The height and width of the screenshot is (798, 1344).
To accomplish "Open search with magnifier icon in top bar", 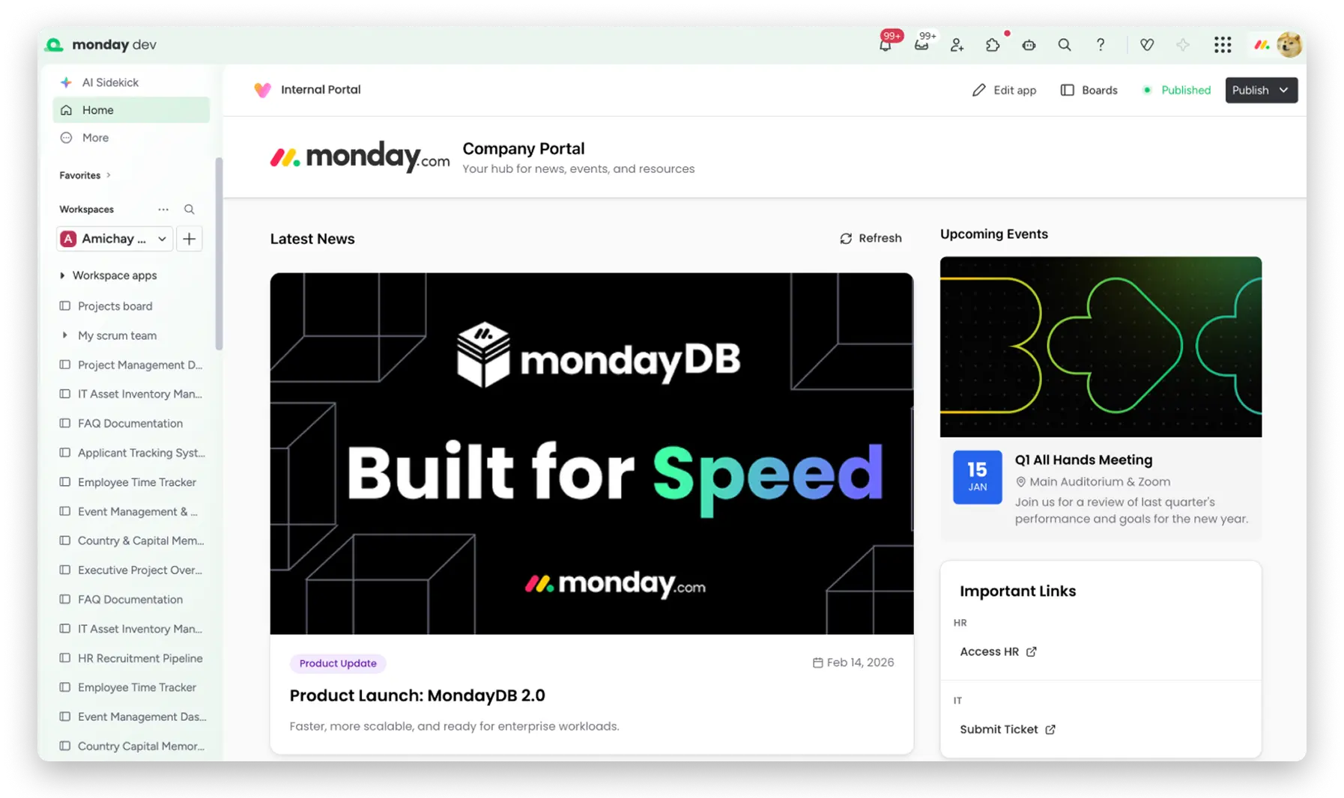I will click(1064, 45).
